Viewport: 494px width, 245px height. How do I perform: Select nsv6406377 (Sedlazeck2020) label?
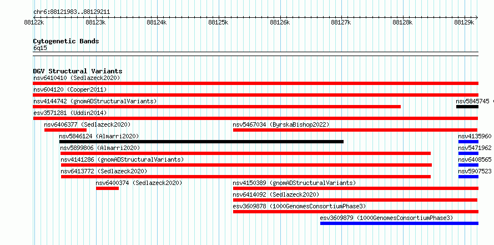pyautogui.click(x=87, y=124)
